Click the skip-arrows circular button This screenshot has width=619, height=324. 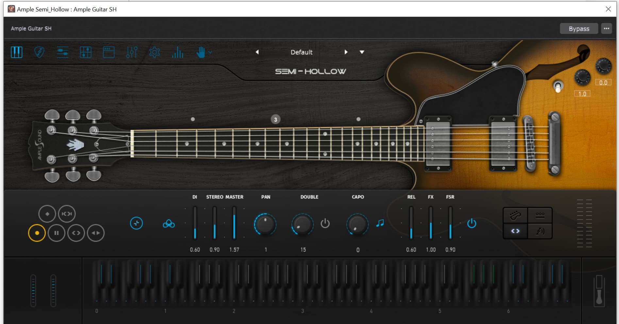(67, 214)
